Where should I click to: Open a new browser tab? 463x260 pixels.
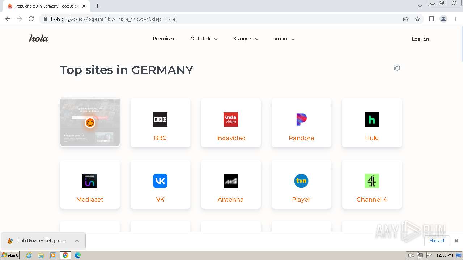[x=98, y=6]
